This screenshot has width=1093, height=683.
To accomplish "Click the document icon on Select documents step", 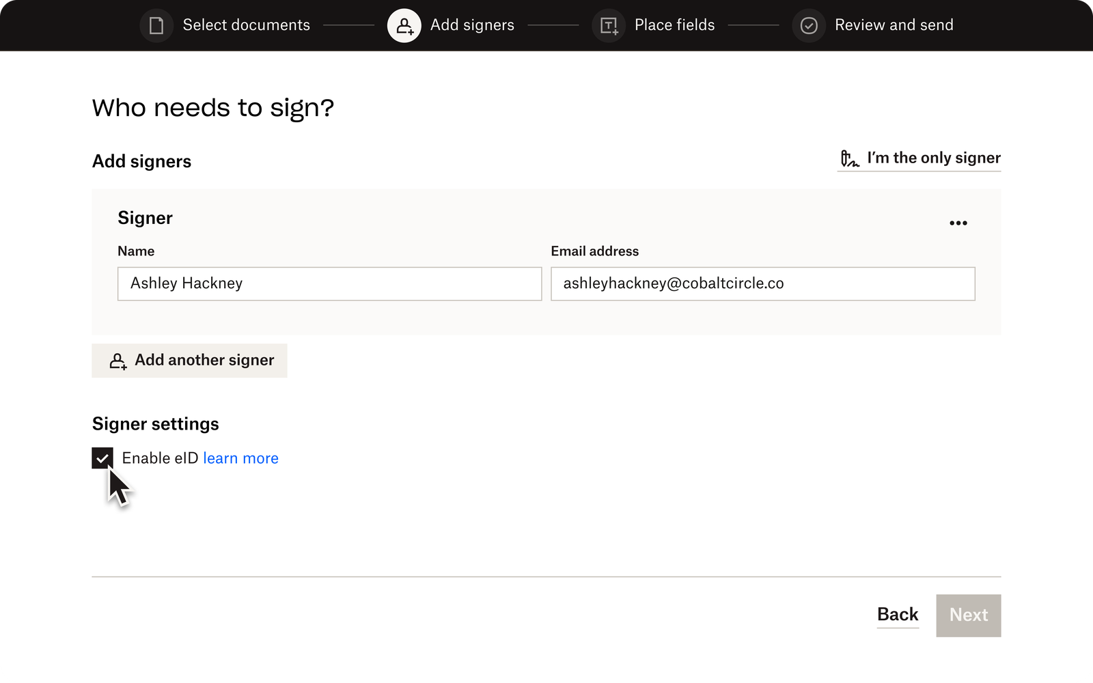I will 156,25.
